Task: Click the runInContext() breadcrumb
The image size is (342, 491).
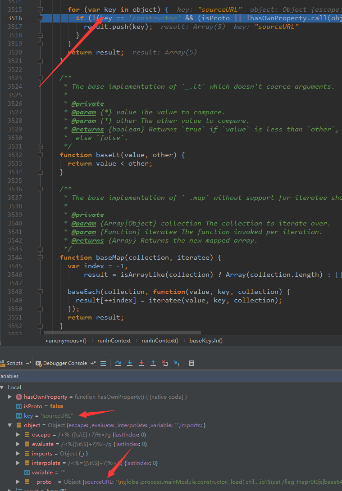Action: pyautogui.click(x=160, y=341)
